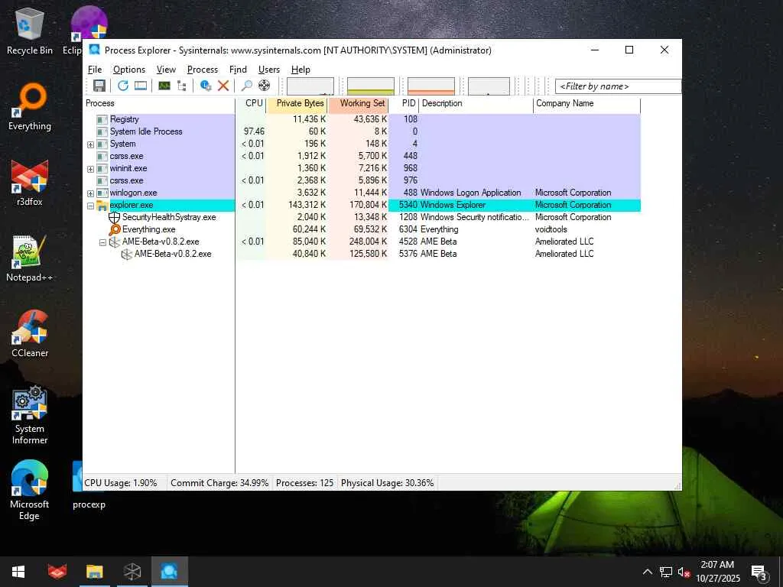Show hidden system tray icons chevron
This screenshot has height=587, width=783.
coord(647,572)
